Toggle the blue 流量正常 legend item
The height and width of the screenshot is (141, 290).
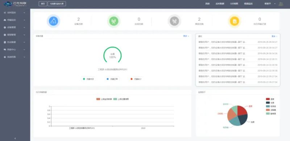112,79
